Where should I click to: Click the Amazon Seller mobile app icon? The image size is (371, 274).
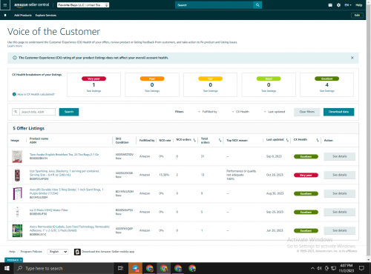click(x=77, y=252)
